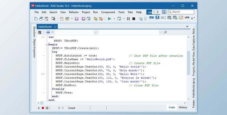Open the View menu

coord(63,12)
